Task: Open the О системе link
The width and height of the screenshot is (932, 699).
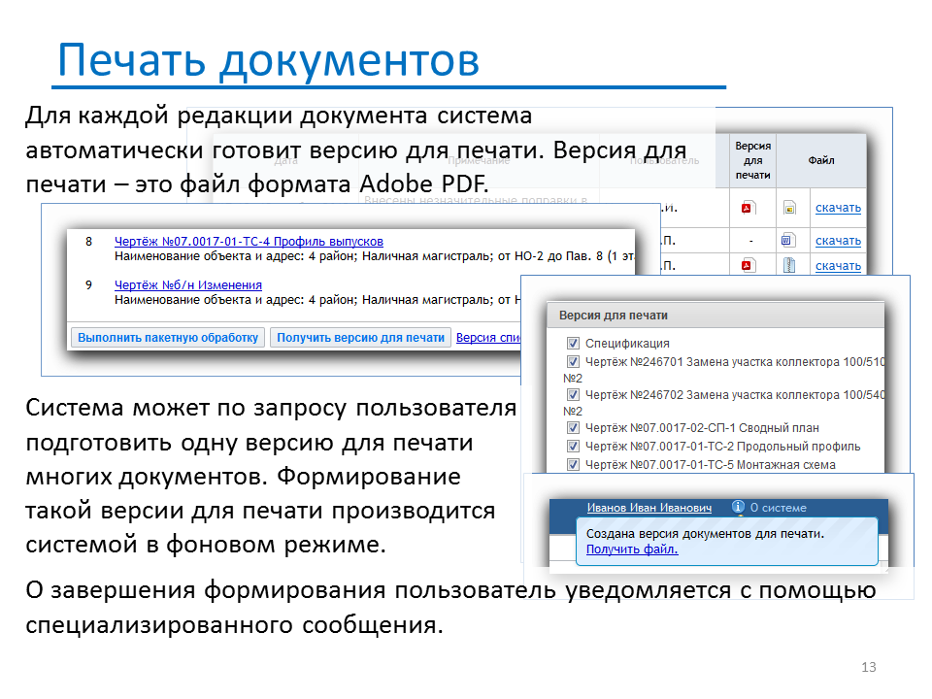Action: tap(778, 508)
